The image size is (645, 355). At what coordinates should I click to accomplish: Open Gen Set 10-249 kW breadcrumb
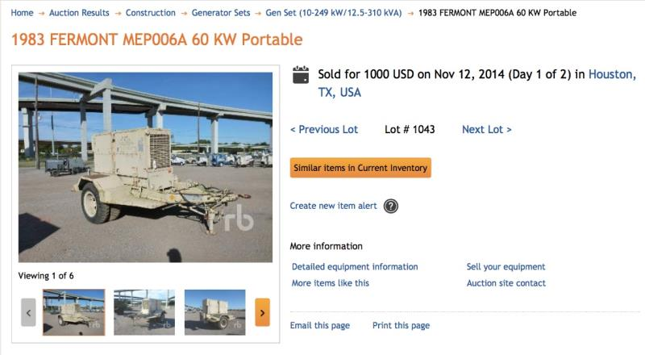click(x=331, y=13)
